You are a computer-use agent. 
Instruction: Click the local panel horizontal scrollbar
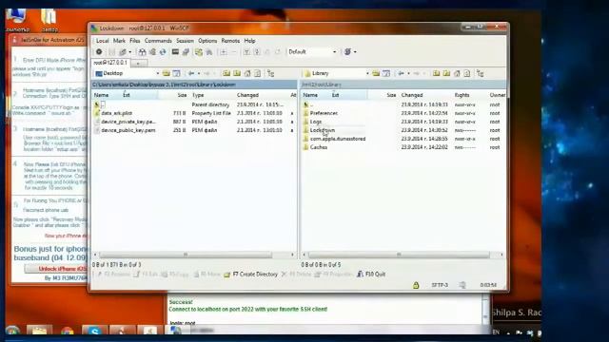click(x=186, y=255)
